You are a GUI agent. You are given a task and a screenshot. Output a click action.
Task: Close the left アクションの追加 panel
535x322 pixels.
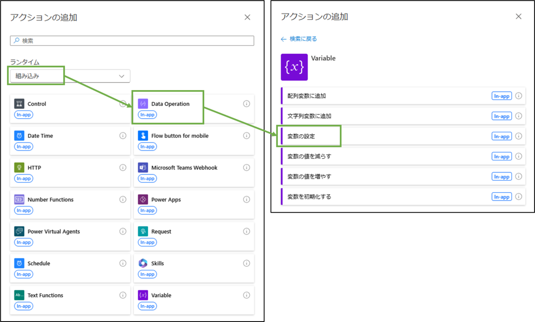pos(247,17)
